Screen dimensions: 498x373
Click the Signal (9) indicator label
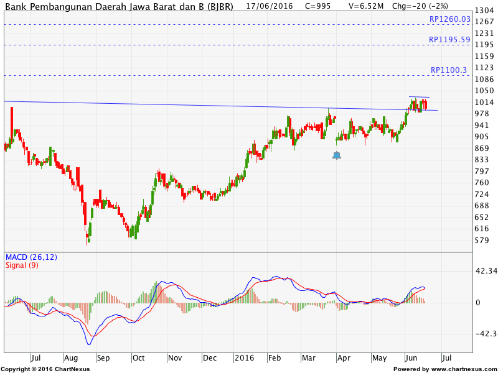22,265
